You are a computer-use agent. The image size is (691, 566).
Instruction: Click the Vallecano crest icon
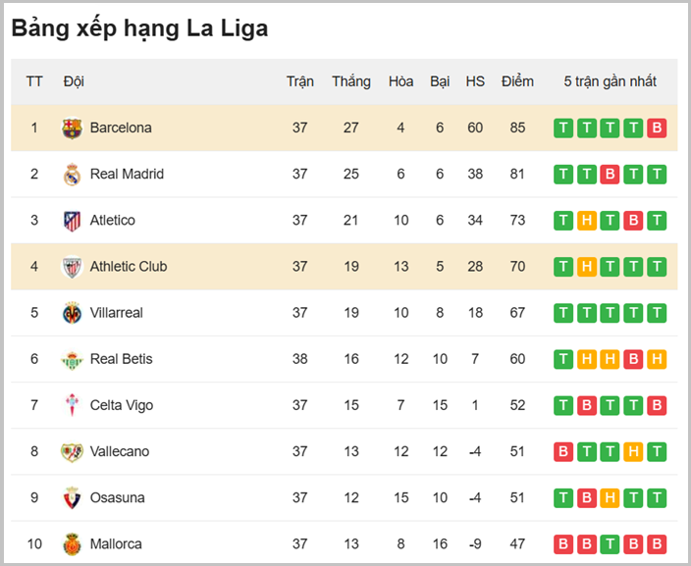(72, 451)
